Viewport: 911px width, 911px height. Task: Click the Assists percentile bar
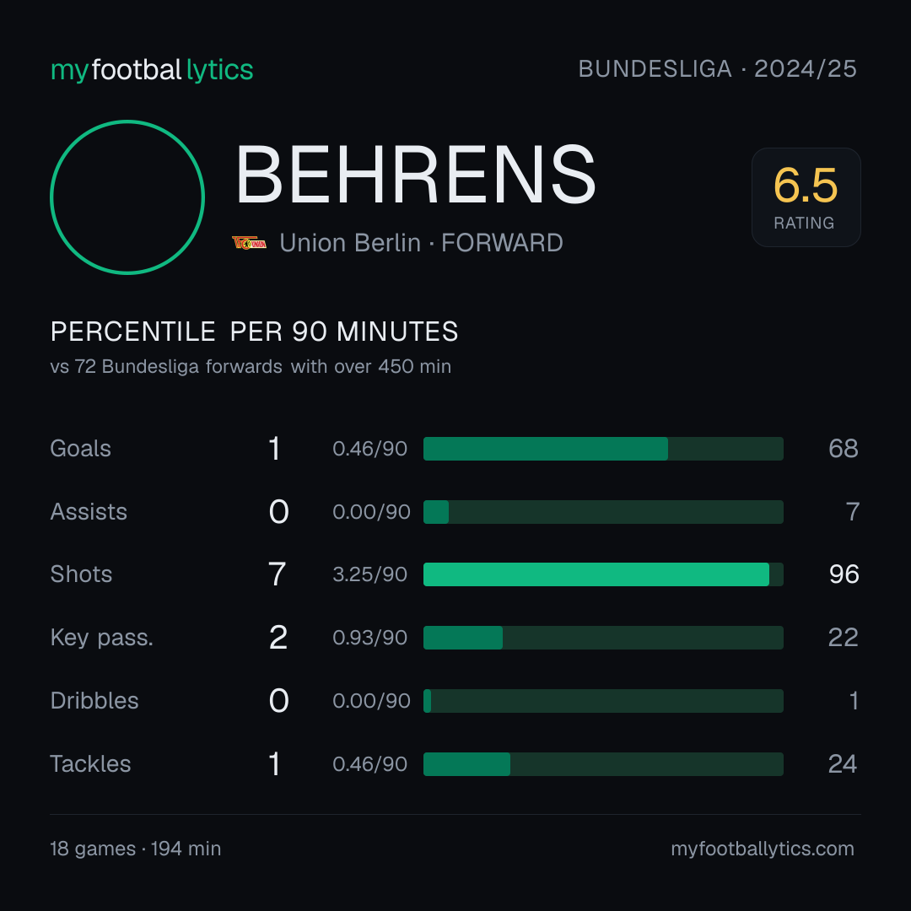pyautogui.click(x=603, y=512)
